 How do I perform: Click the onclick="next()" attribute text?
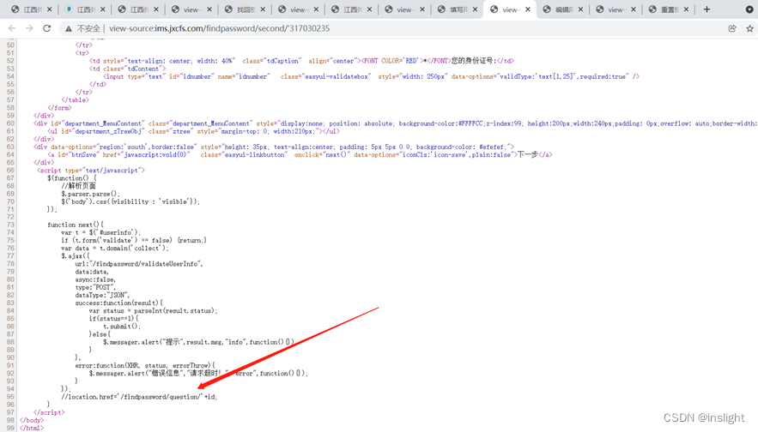tap(322, 155)
